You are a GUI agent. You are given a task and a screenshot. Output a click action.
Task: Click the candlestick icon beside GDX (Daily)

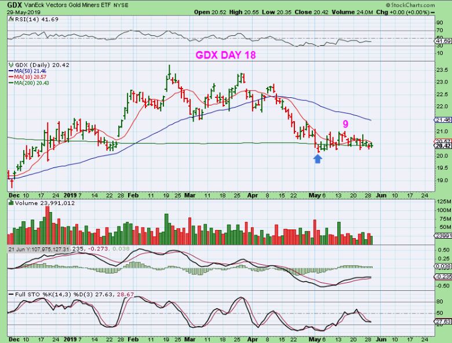click(11, 65)
